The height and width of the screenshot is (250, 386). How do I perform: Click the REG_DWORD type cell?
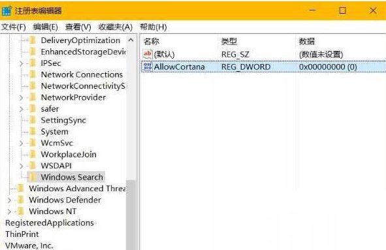click(246, 67)
